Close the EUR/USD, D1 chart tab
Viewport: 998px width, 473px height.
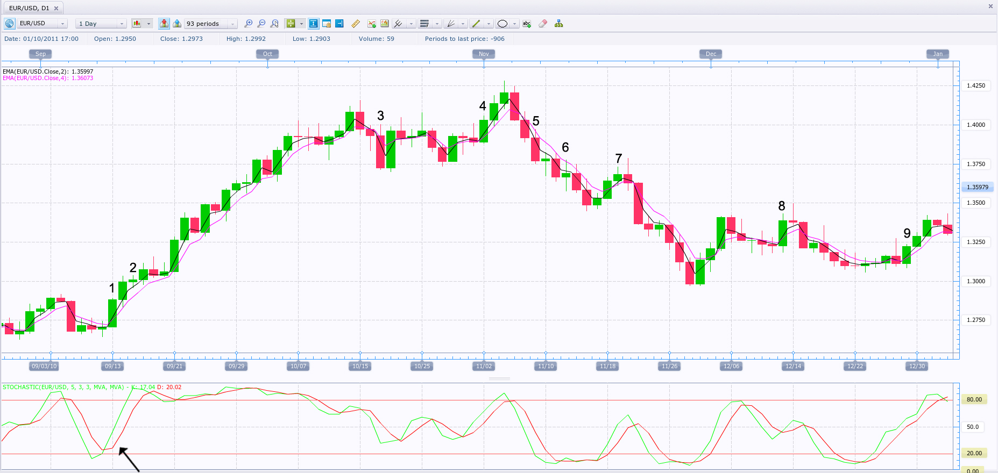tap(56, 8)
